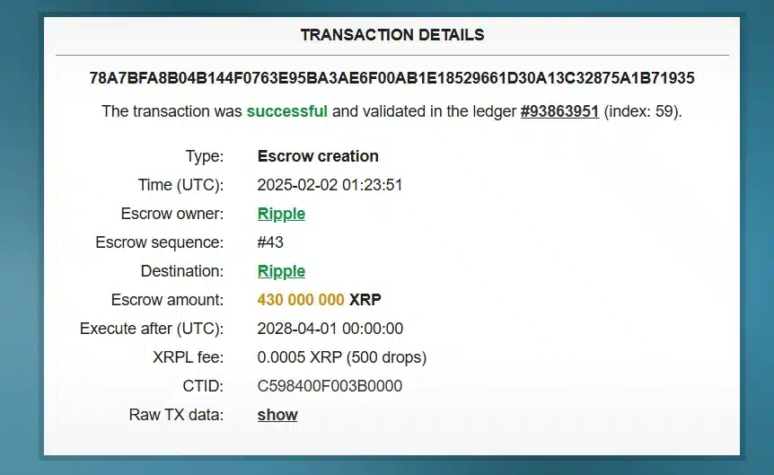Screen dimensions: 774x475
Task: Click the 430 000 000 escrow amount
Action: tap(301, 300)
